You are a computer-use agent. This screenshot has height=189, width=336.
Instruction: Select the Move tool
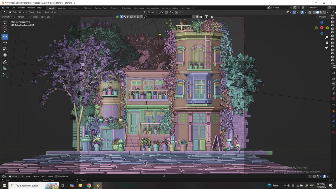tap(5, 37)
